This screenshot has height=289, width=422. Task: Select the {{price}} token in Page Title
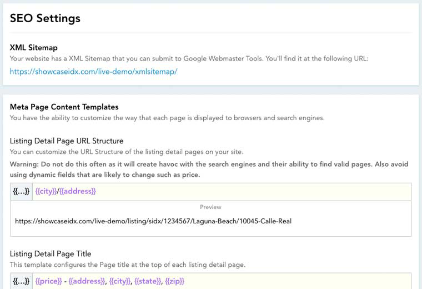click(49, 281)
